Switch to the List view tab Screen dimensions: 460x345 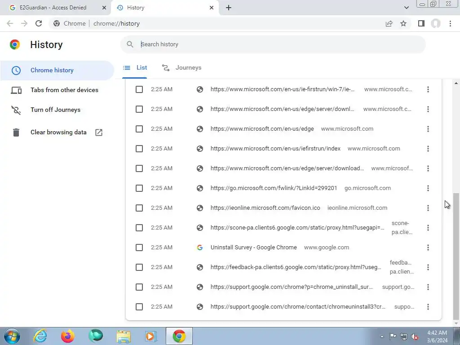(x=135, y=68)
